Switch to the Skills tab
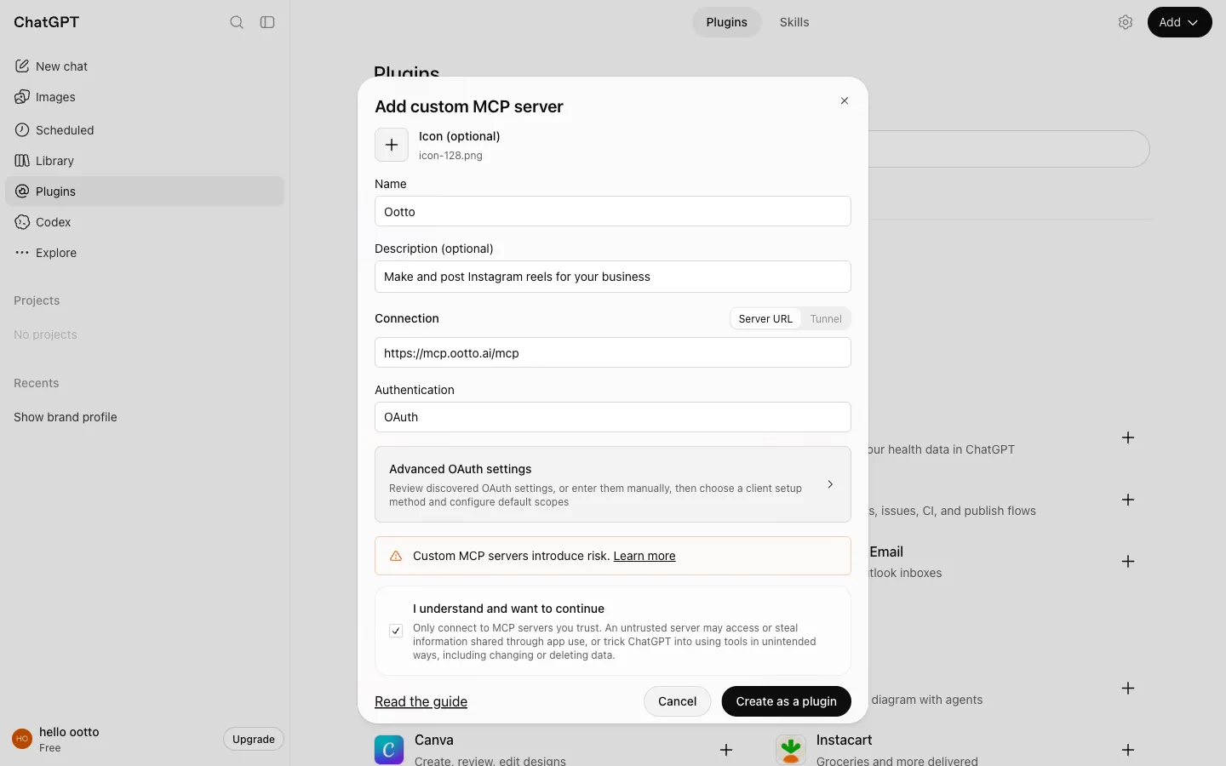The height and width of the screenshot is (766, 1226). click(794, 22)
